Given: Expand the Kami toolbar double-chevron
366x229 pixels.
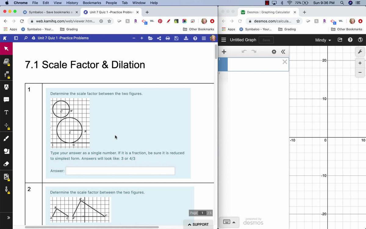Looking at the screenshot, I should (8, 218).
